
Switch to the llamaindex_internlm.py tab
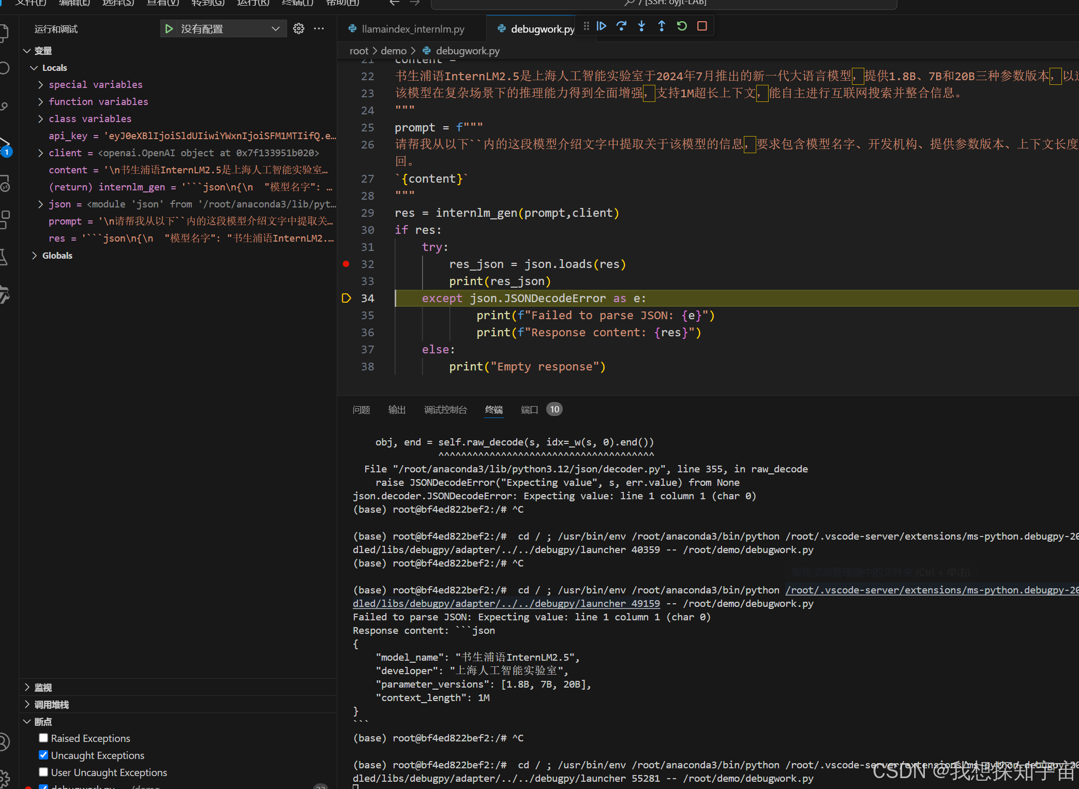point(412,29)
